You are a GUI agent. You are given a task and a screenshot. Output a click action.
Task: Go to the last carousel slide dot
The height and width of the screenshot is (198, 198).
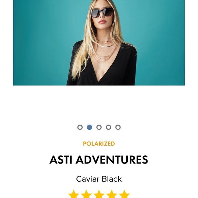(118, 127)
